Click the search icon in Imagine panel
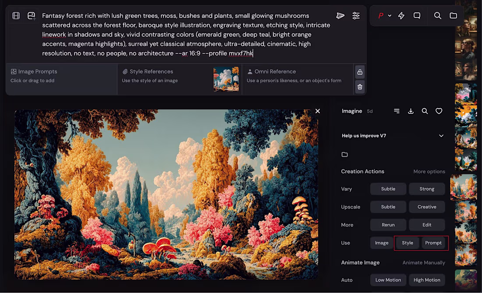This screenshot has height=293, width=482. click(x=425, y=111)
